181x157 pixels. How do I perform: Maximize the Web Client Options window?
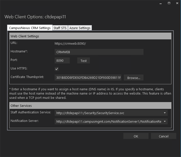tap(169, 3)
